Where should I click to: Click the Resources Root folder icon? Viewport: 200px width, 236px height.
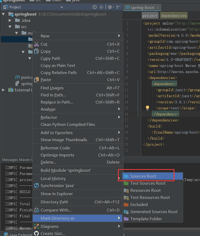(x=126, y=190)
